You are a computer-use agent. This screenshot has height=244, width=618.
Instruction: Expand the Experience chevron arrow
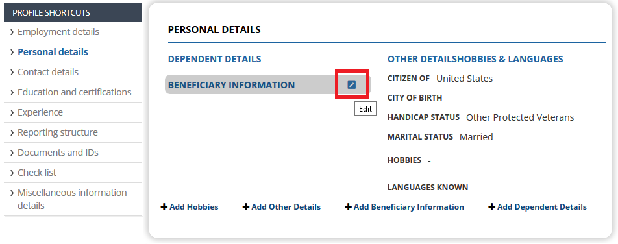coord(12,112)
